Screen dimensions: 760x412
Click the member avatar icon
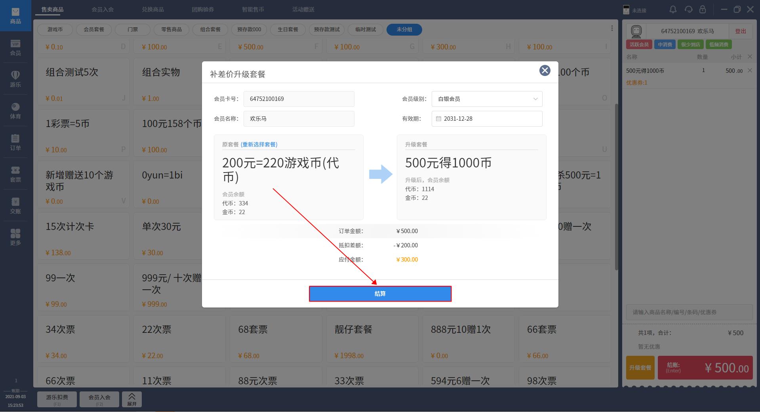point(636,31)
